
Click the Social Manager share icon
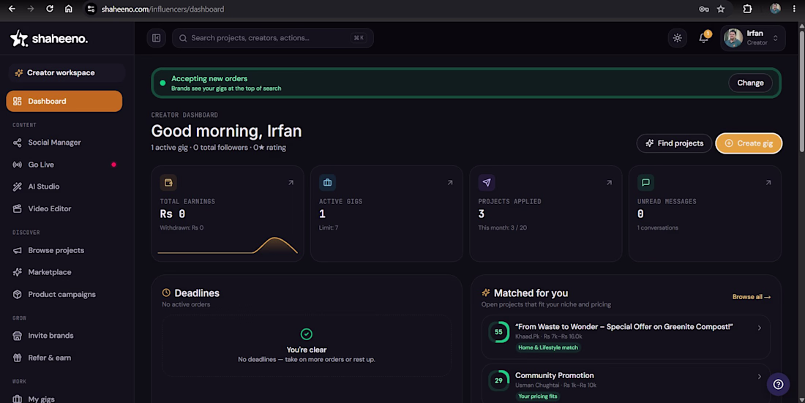click(x=18, y=143)
